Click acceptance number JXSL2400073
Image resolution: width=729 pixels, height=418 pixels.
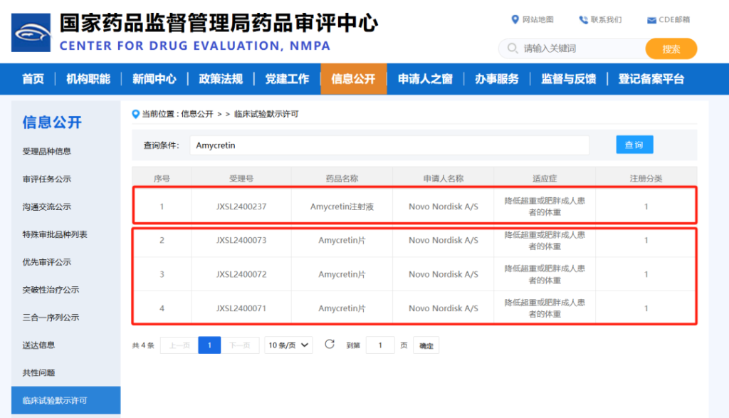point(241,241)
